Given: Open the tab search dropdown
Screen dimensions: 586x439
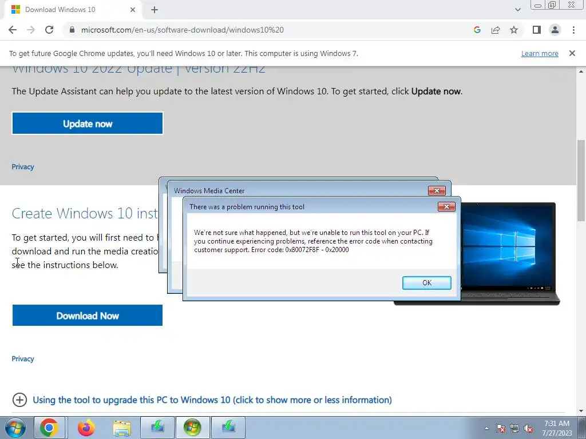Looking at the screenshot, I should coord(517,10).
